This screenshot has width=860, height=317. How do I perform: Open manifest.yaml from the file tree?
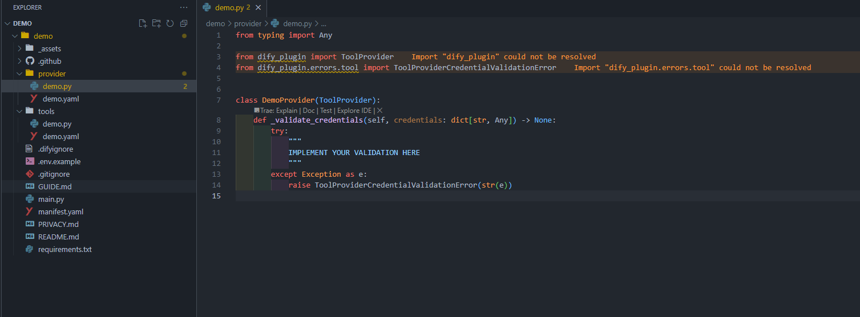pos(60,212)
